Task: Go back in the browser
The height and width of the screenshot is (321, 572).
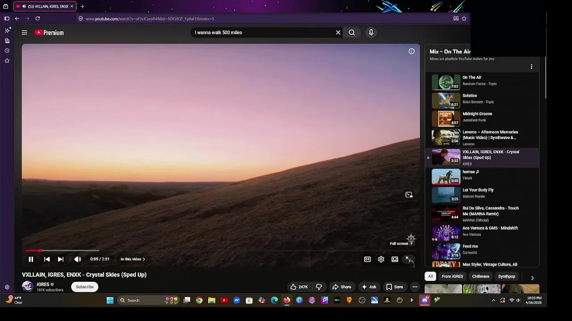Action: (x=17, y=19)
